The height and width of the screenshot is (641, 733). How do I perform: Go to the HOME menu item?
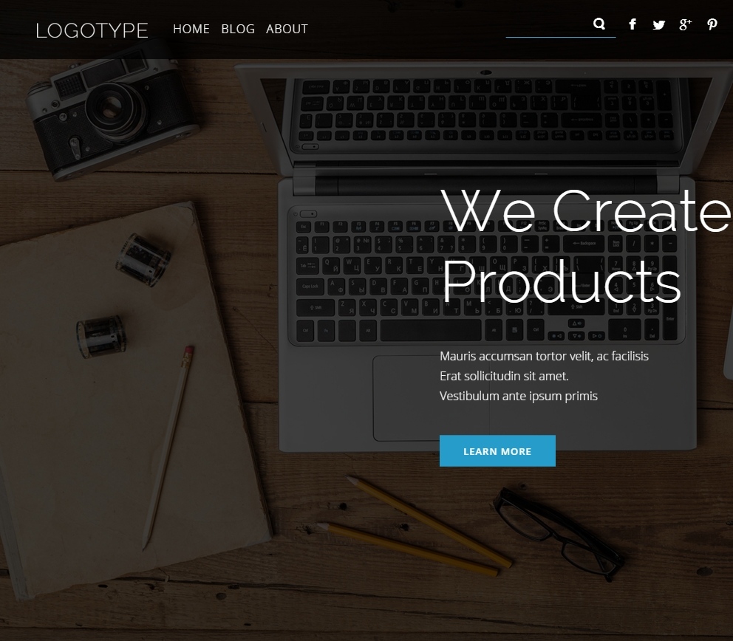191,29
